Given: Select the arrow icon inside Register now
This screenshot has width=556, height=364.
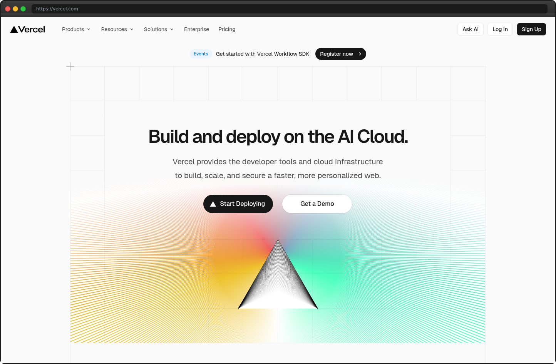Looking at the screenshot, I should pyautogui.click(x=360, y=54).
